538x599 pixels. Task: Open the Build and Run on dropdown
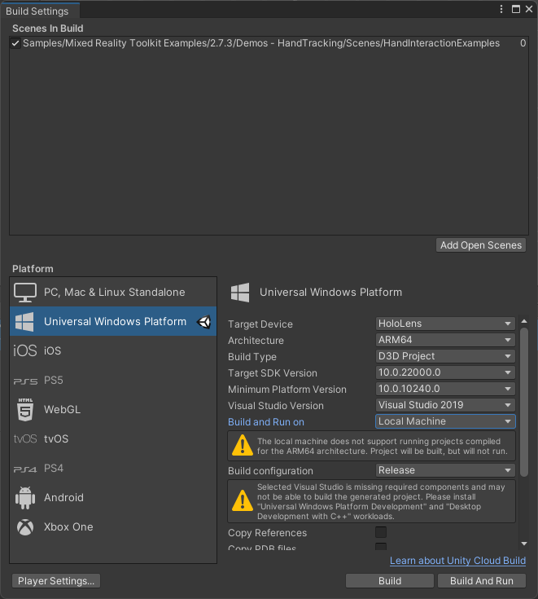tap(445, 421)
